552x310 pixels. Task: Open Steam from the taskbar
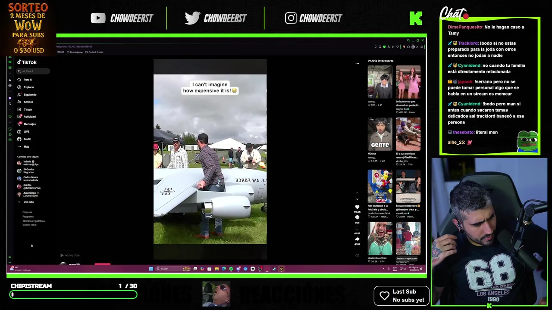coord(274,269)
